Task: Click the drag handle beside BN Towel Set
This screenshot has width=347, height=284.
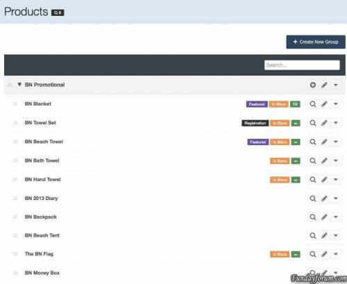Action: (x=15, y=123)
